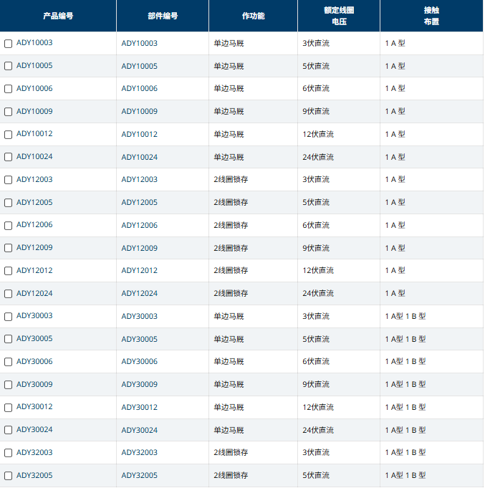Follow the ADY32003 product link

click(x=34, y=453)
